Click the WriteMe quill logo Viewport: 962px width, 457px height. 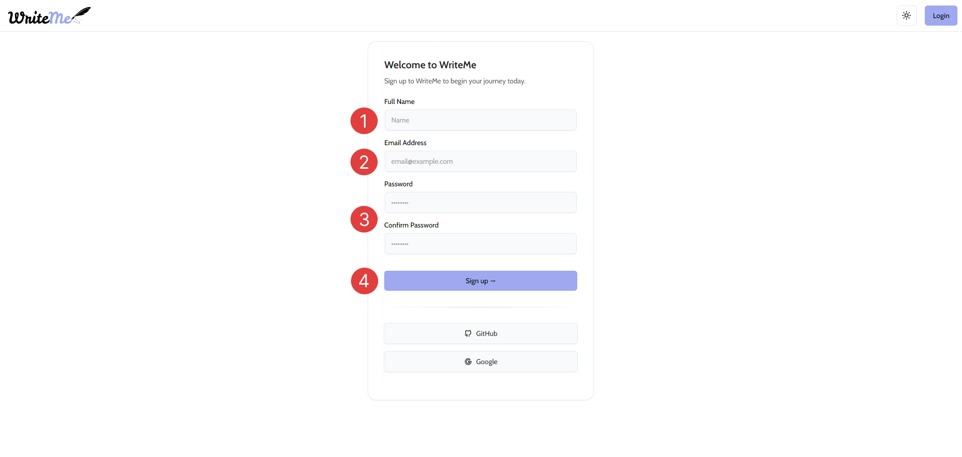[x=49, y=16]
